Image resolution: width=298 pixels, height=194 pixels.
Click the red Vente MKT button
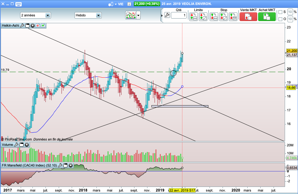(248, 17)
